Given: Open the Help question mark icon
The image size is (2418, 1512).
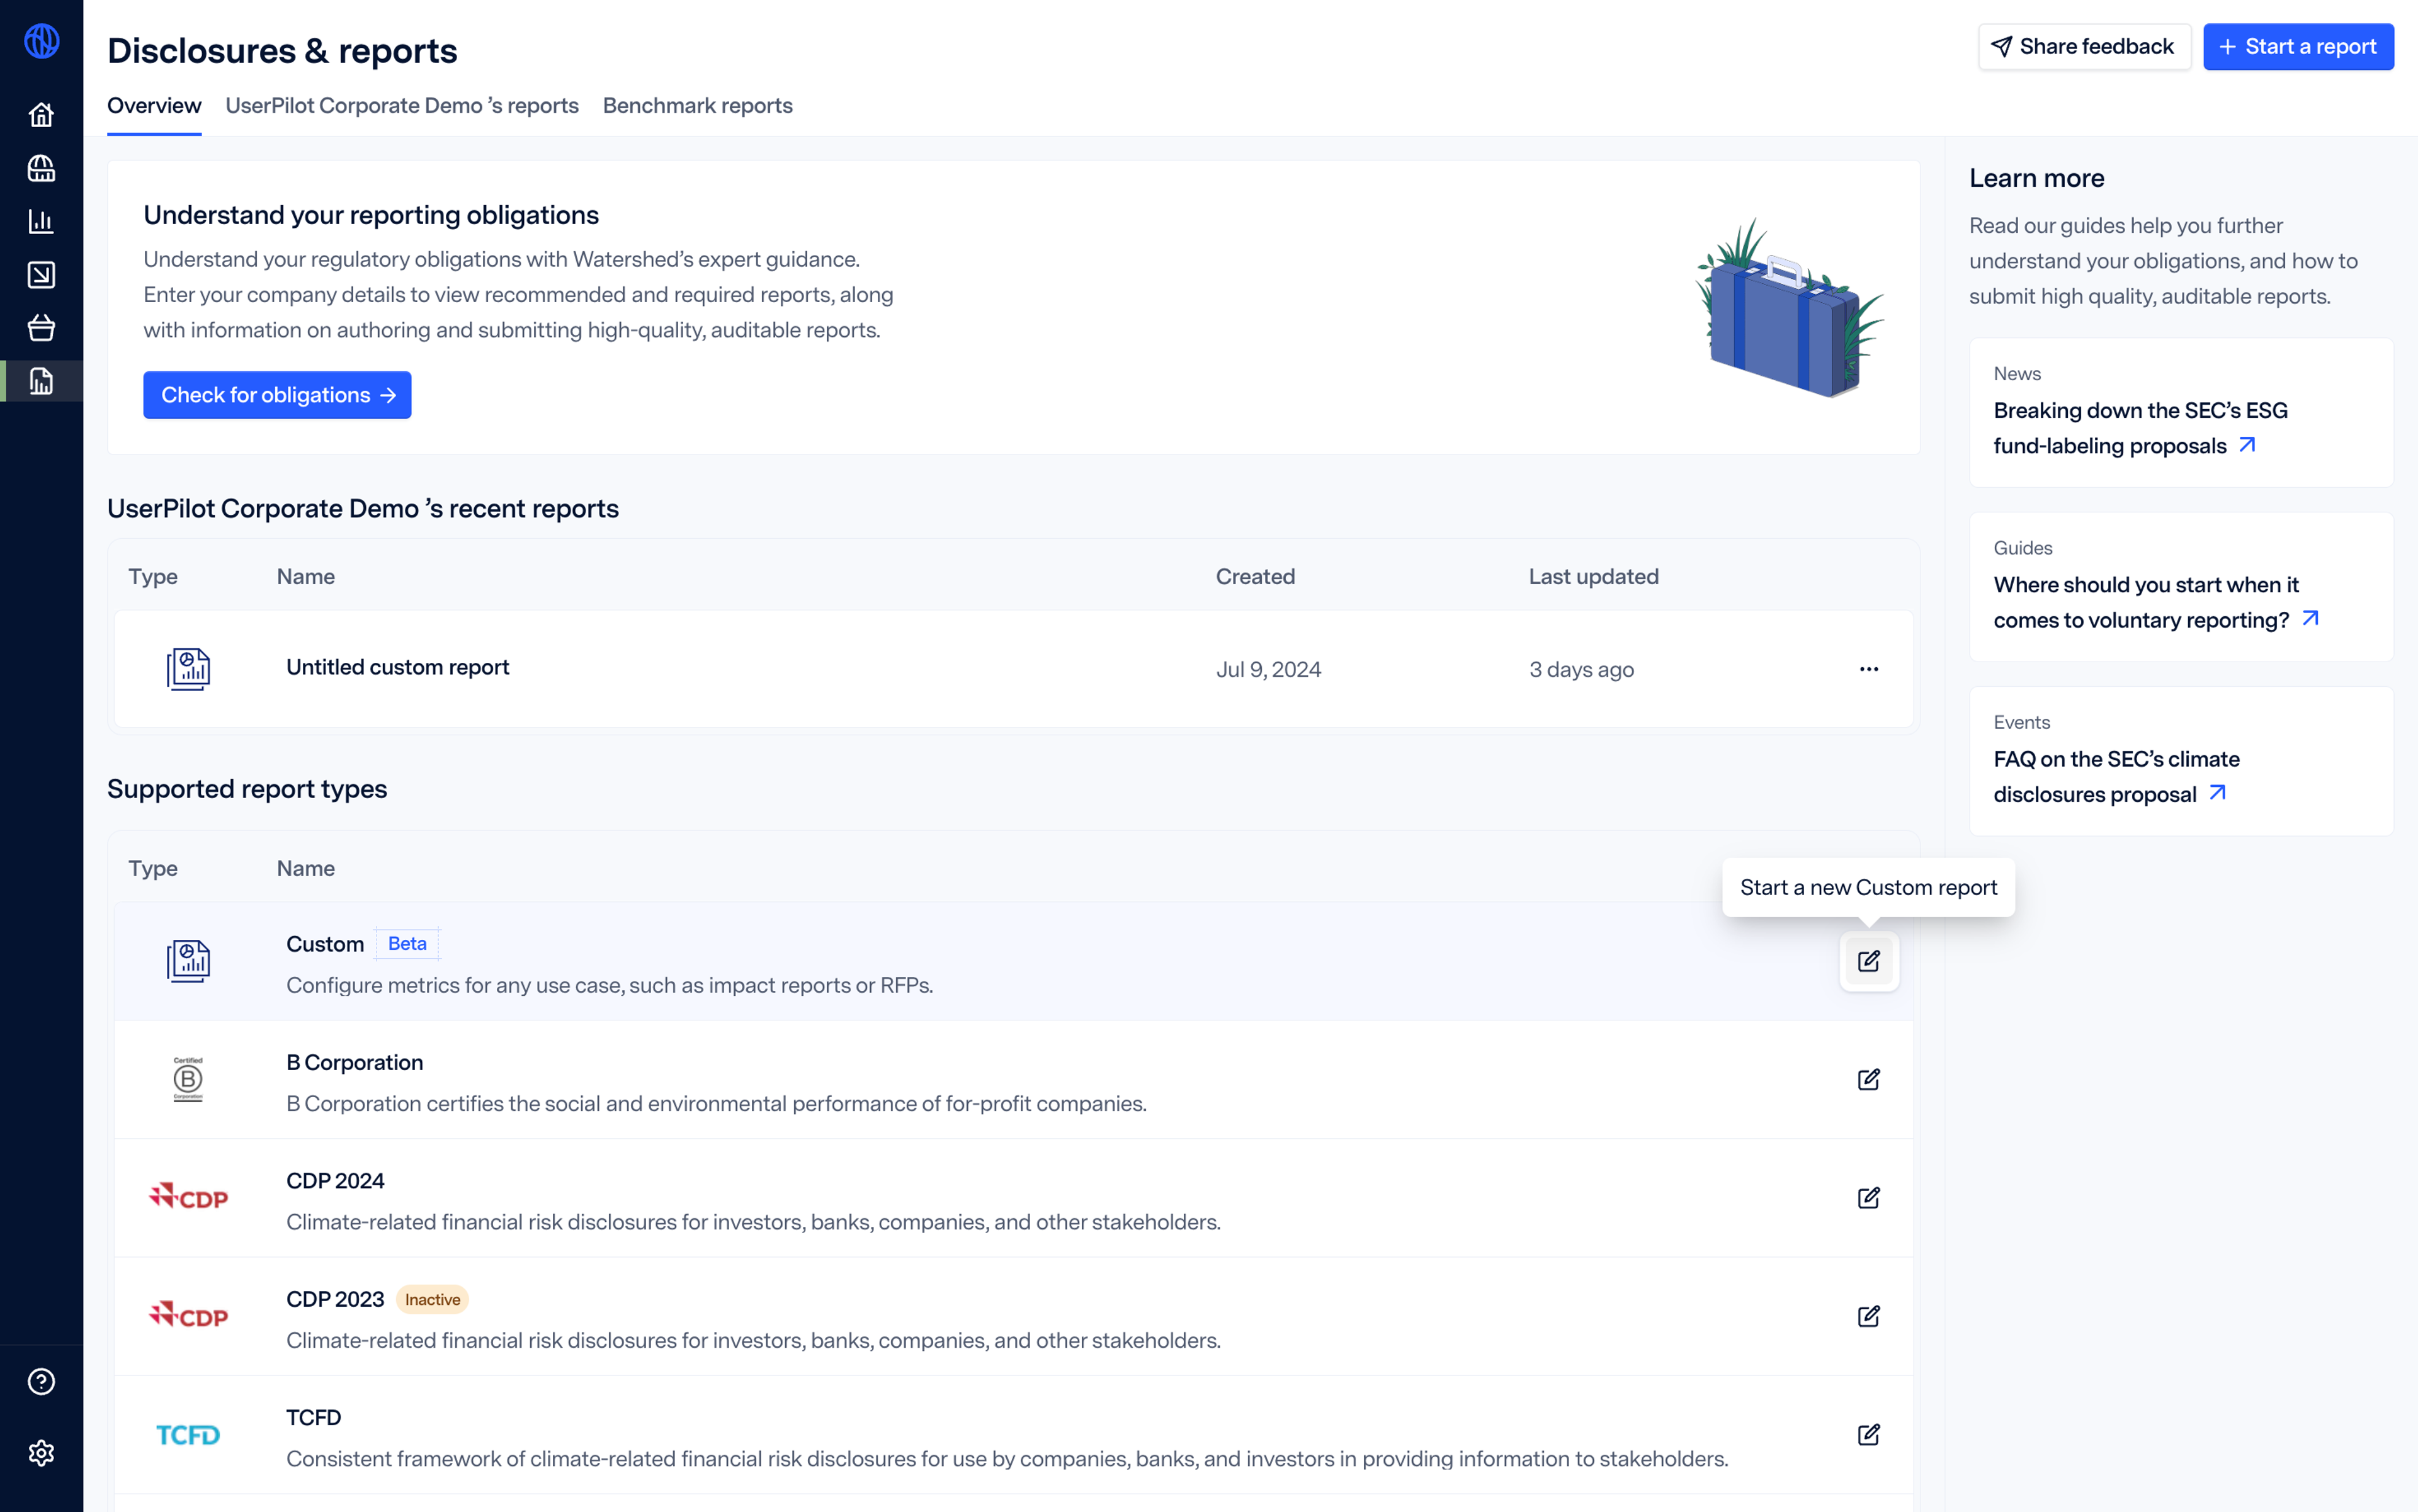Looking at the screenshot, I should tap(41, 1381).
